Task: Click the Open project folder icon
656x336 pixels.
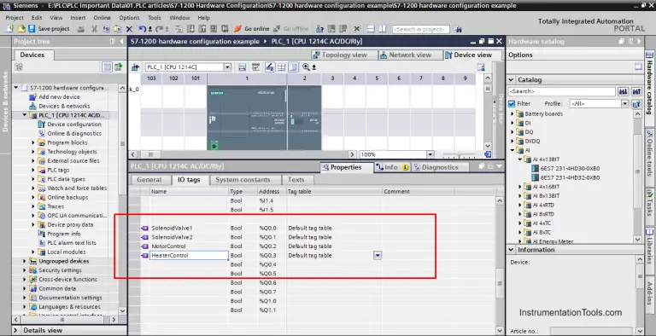Action: click(x=20, y=29)
